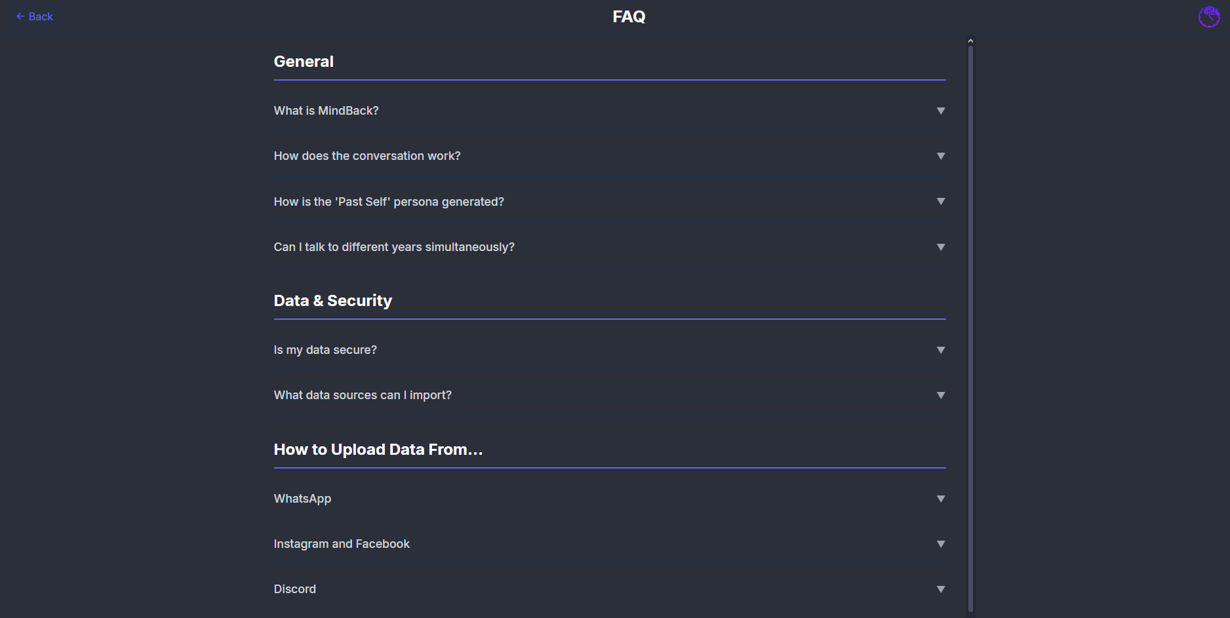Click the FAQ scrollbar track
Screen dimensions: 1230x618
pyautogui.click(x=970, y=328)
